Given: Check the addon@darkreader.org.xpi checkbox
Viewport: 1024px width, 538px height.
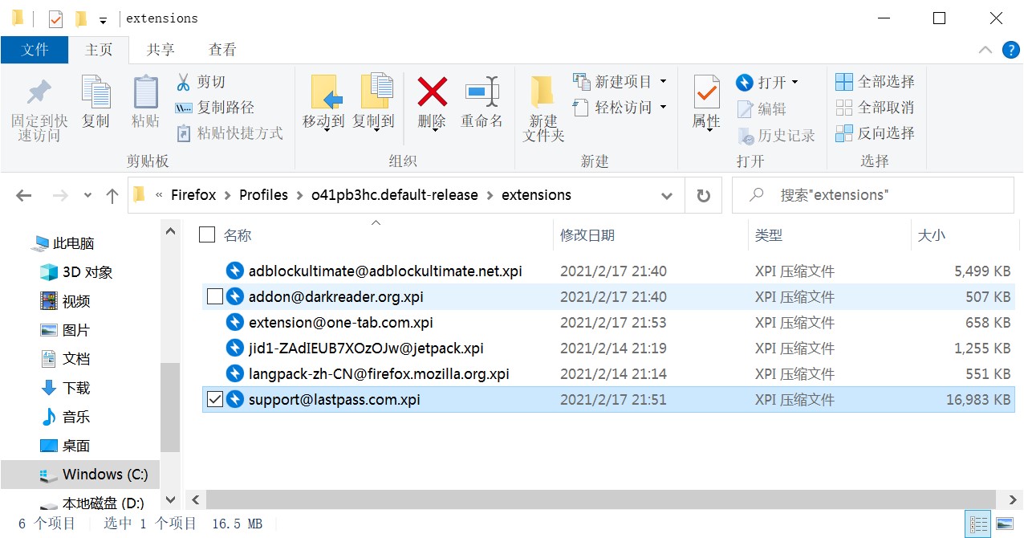Looking at the screenshot, I should pyautogui.click(x=214, y=297).
